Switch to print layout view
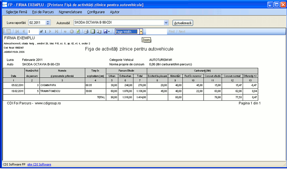The height and width of the screenshot is (187, 287). point(93,31)
